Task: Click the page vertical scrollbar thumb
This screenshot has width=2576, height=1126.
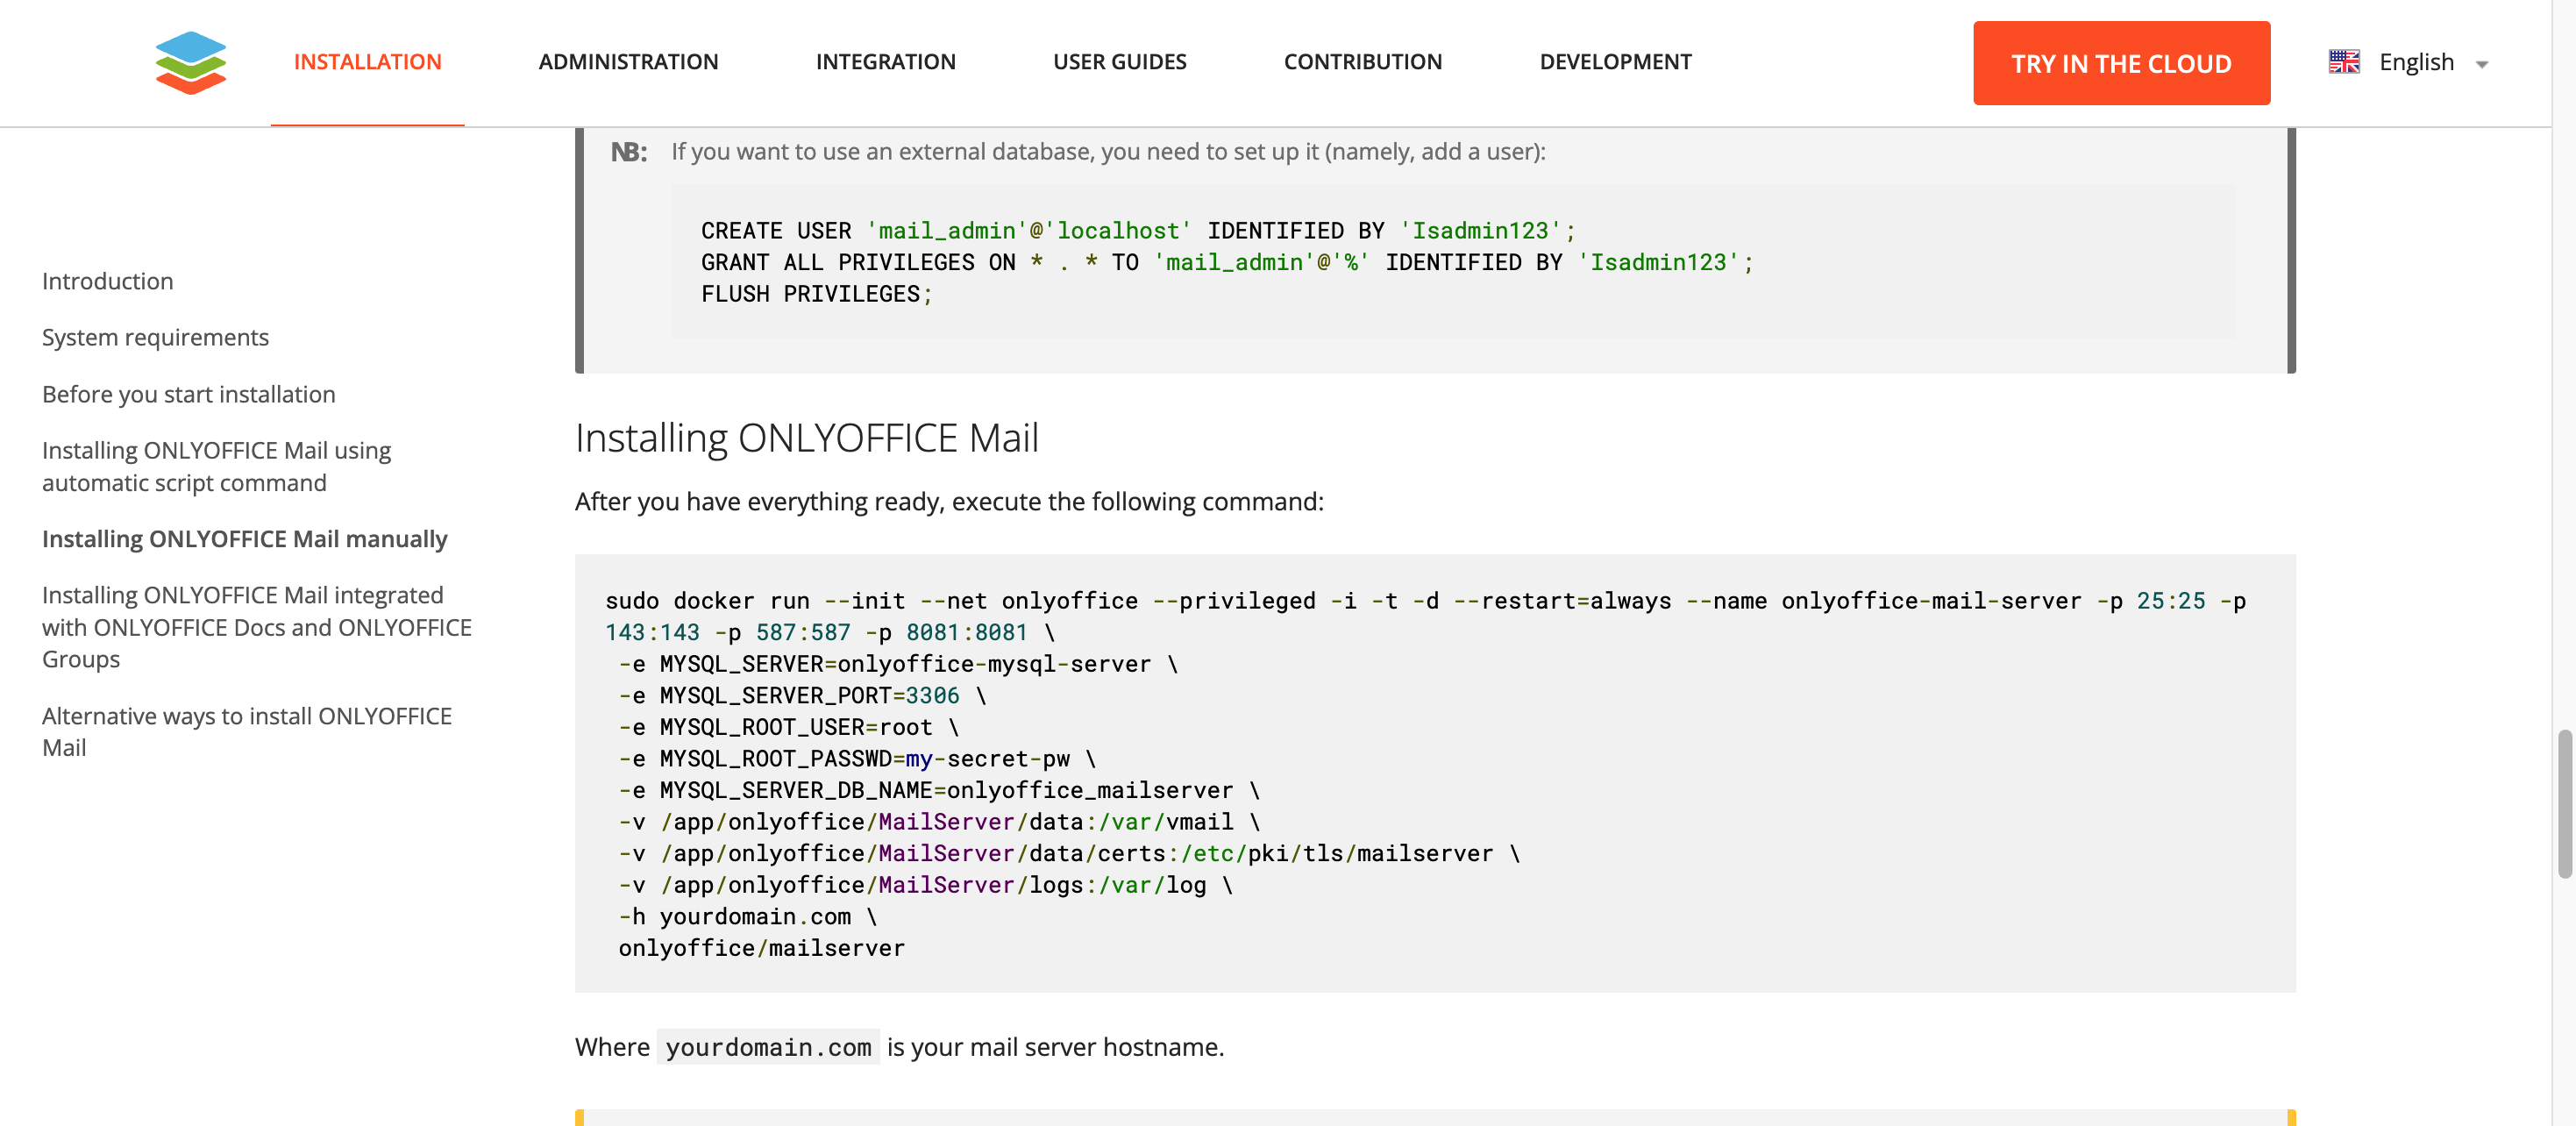Action: (2564, 803)
